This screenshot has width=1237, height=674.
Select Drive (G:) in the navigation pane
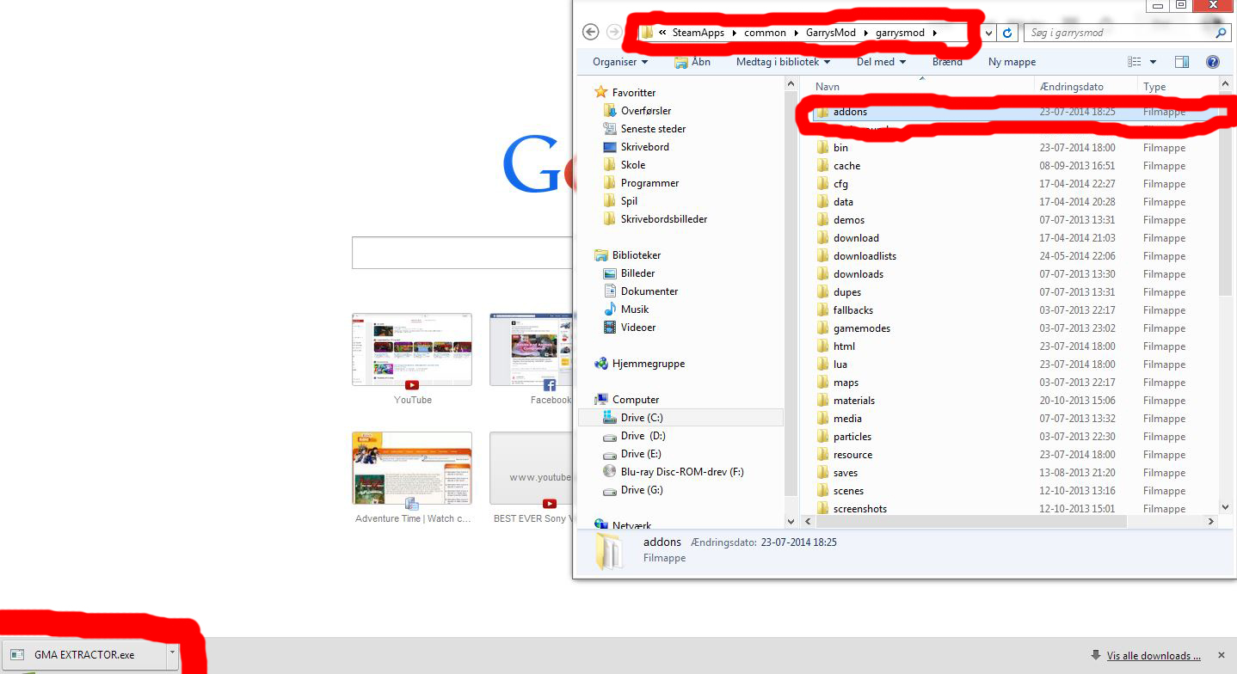coord(642,489)
